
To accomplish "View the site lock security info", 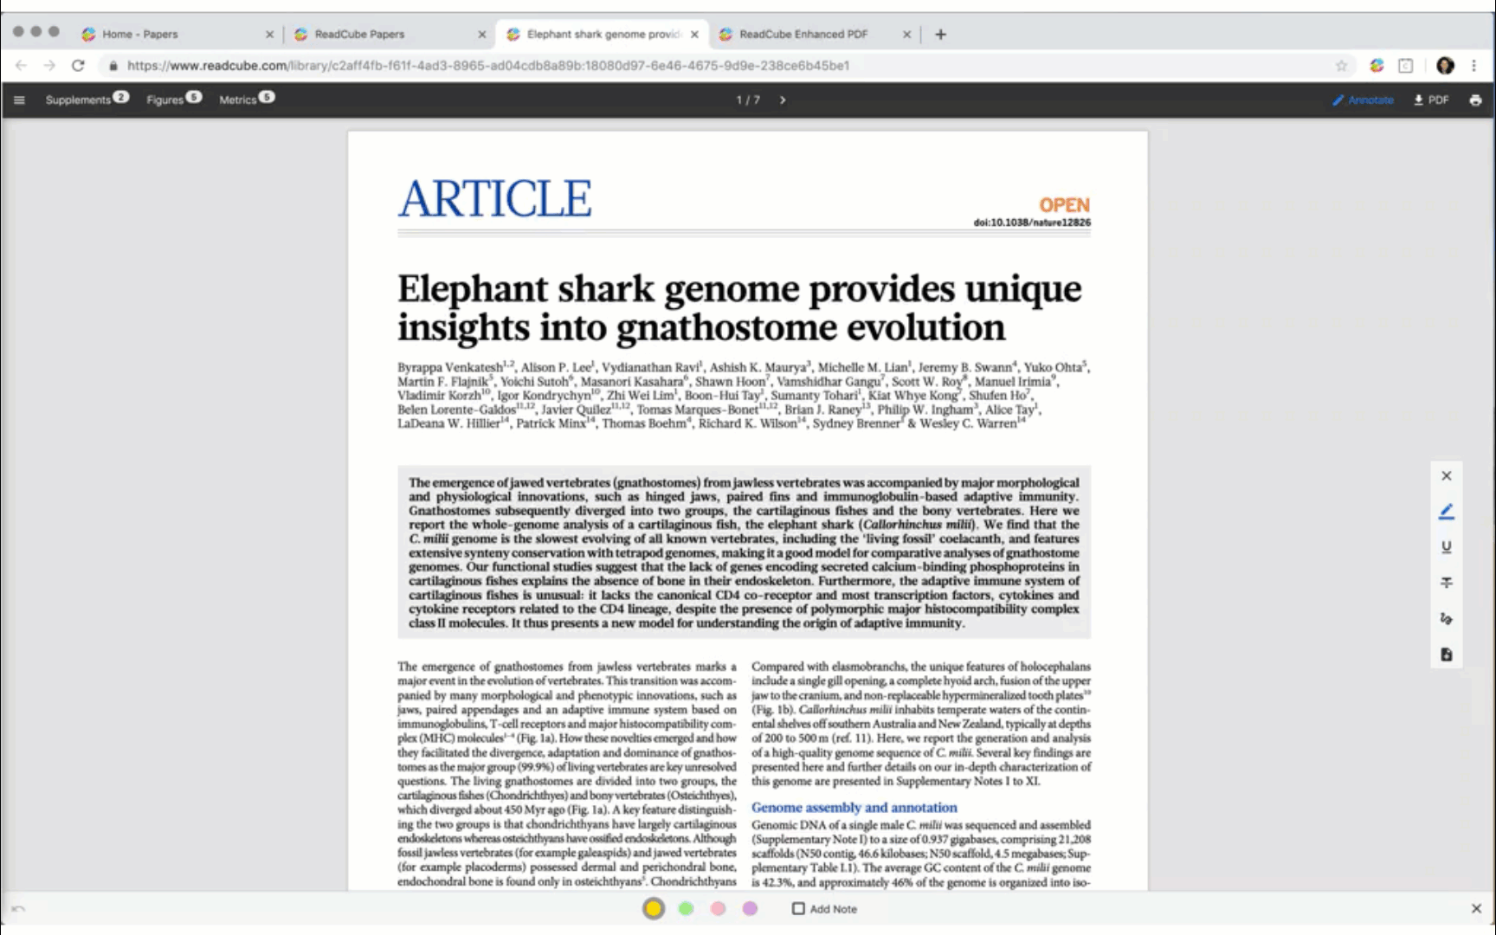I will pyautogui.click(x=113, y=66).
